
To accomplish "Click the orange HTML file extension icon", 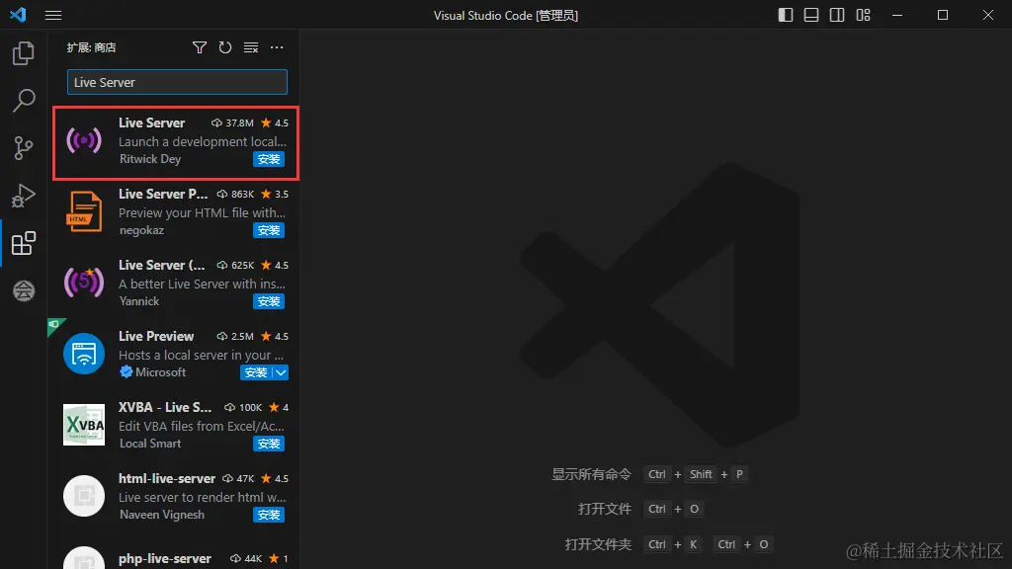I will 84,211.
